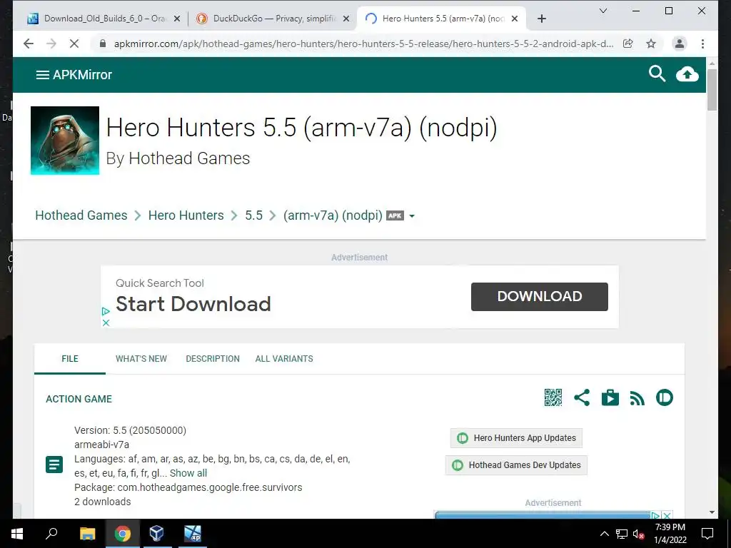Click Hero Hunters app thumbnail image

tap(65, 141)
